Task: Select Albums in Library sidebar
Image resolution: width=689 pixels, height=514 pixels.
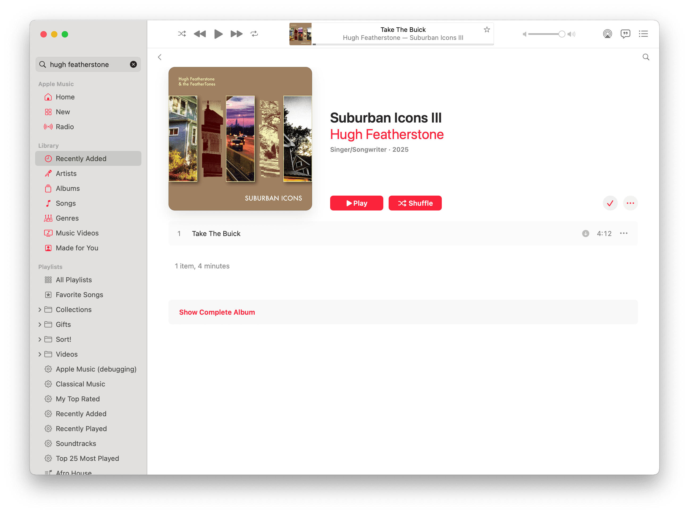Action: (x=68, y=188)
